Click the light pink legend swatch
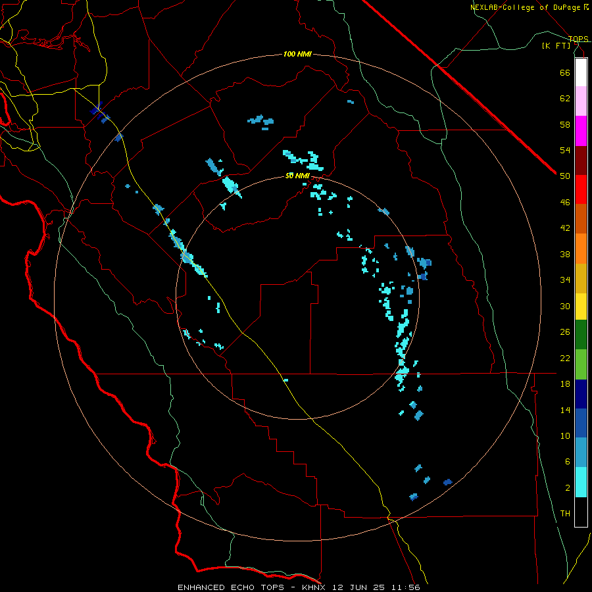This screenshot has height=592, width=592. (581, 101)
